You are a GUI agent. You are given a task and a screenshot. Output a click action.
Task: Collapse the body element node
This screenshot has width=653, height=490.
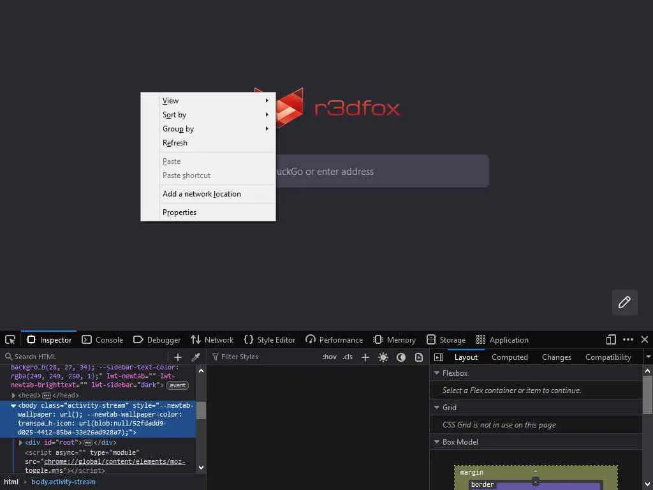click(x=13, y=406)
